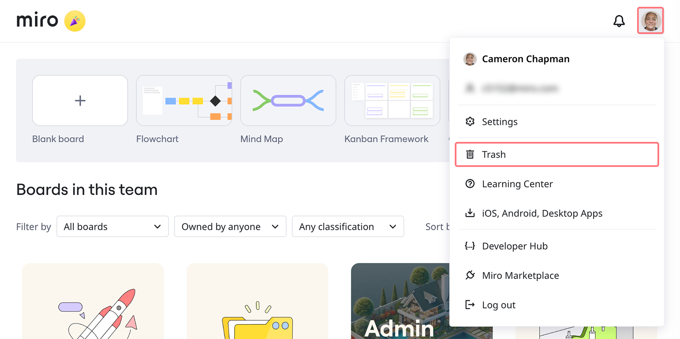680x339 pixels.
Task: Create a new Blank board
Action: pyautogui.click(x=80, y=101)
